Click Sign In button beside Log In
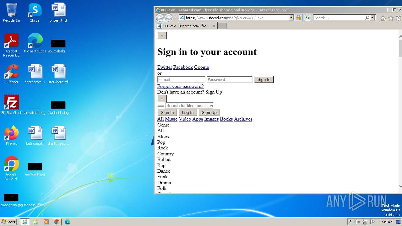The height and width of the screenshot is (226, 402). 167,112
